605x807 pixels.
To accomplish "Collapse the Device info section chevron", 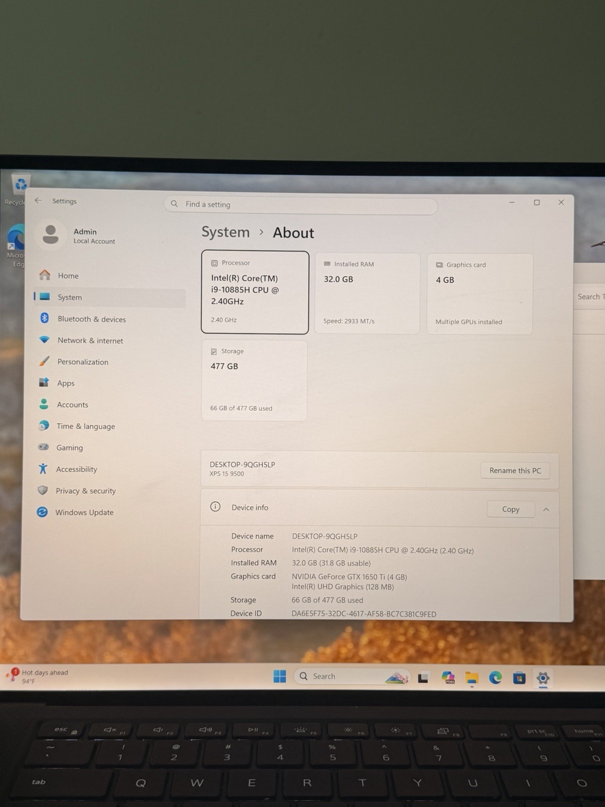I will pyautogui.click(x=546, y=509).
